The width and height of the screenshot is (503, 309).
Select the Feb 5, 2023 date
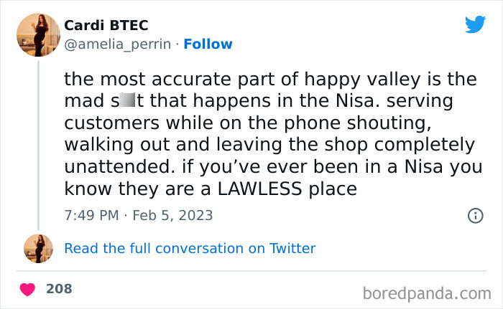172,215
